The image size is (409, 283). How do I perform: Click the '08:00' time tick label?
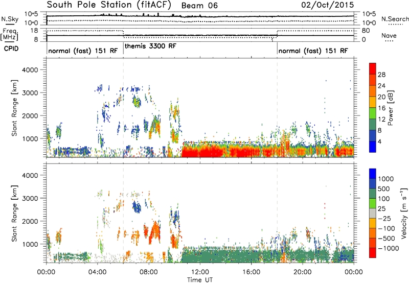149,272
